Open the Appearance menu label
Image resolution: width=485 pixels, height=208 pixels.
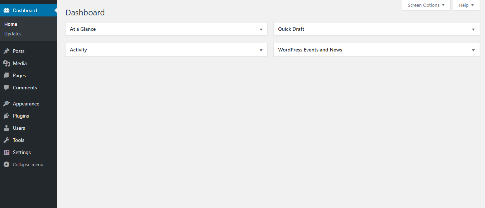(x=26, y=104)
